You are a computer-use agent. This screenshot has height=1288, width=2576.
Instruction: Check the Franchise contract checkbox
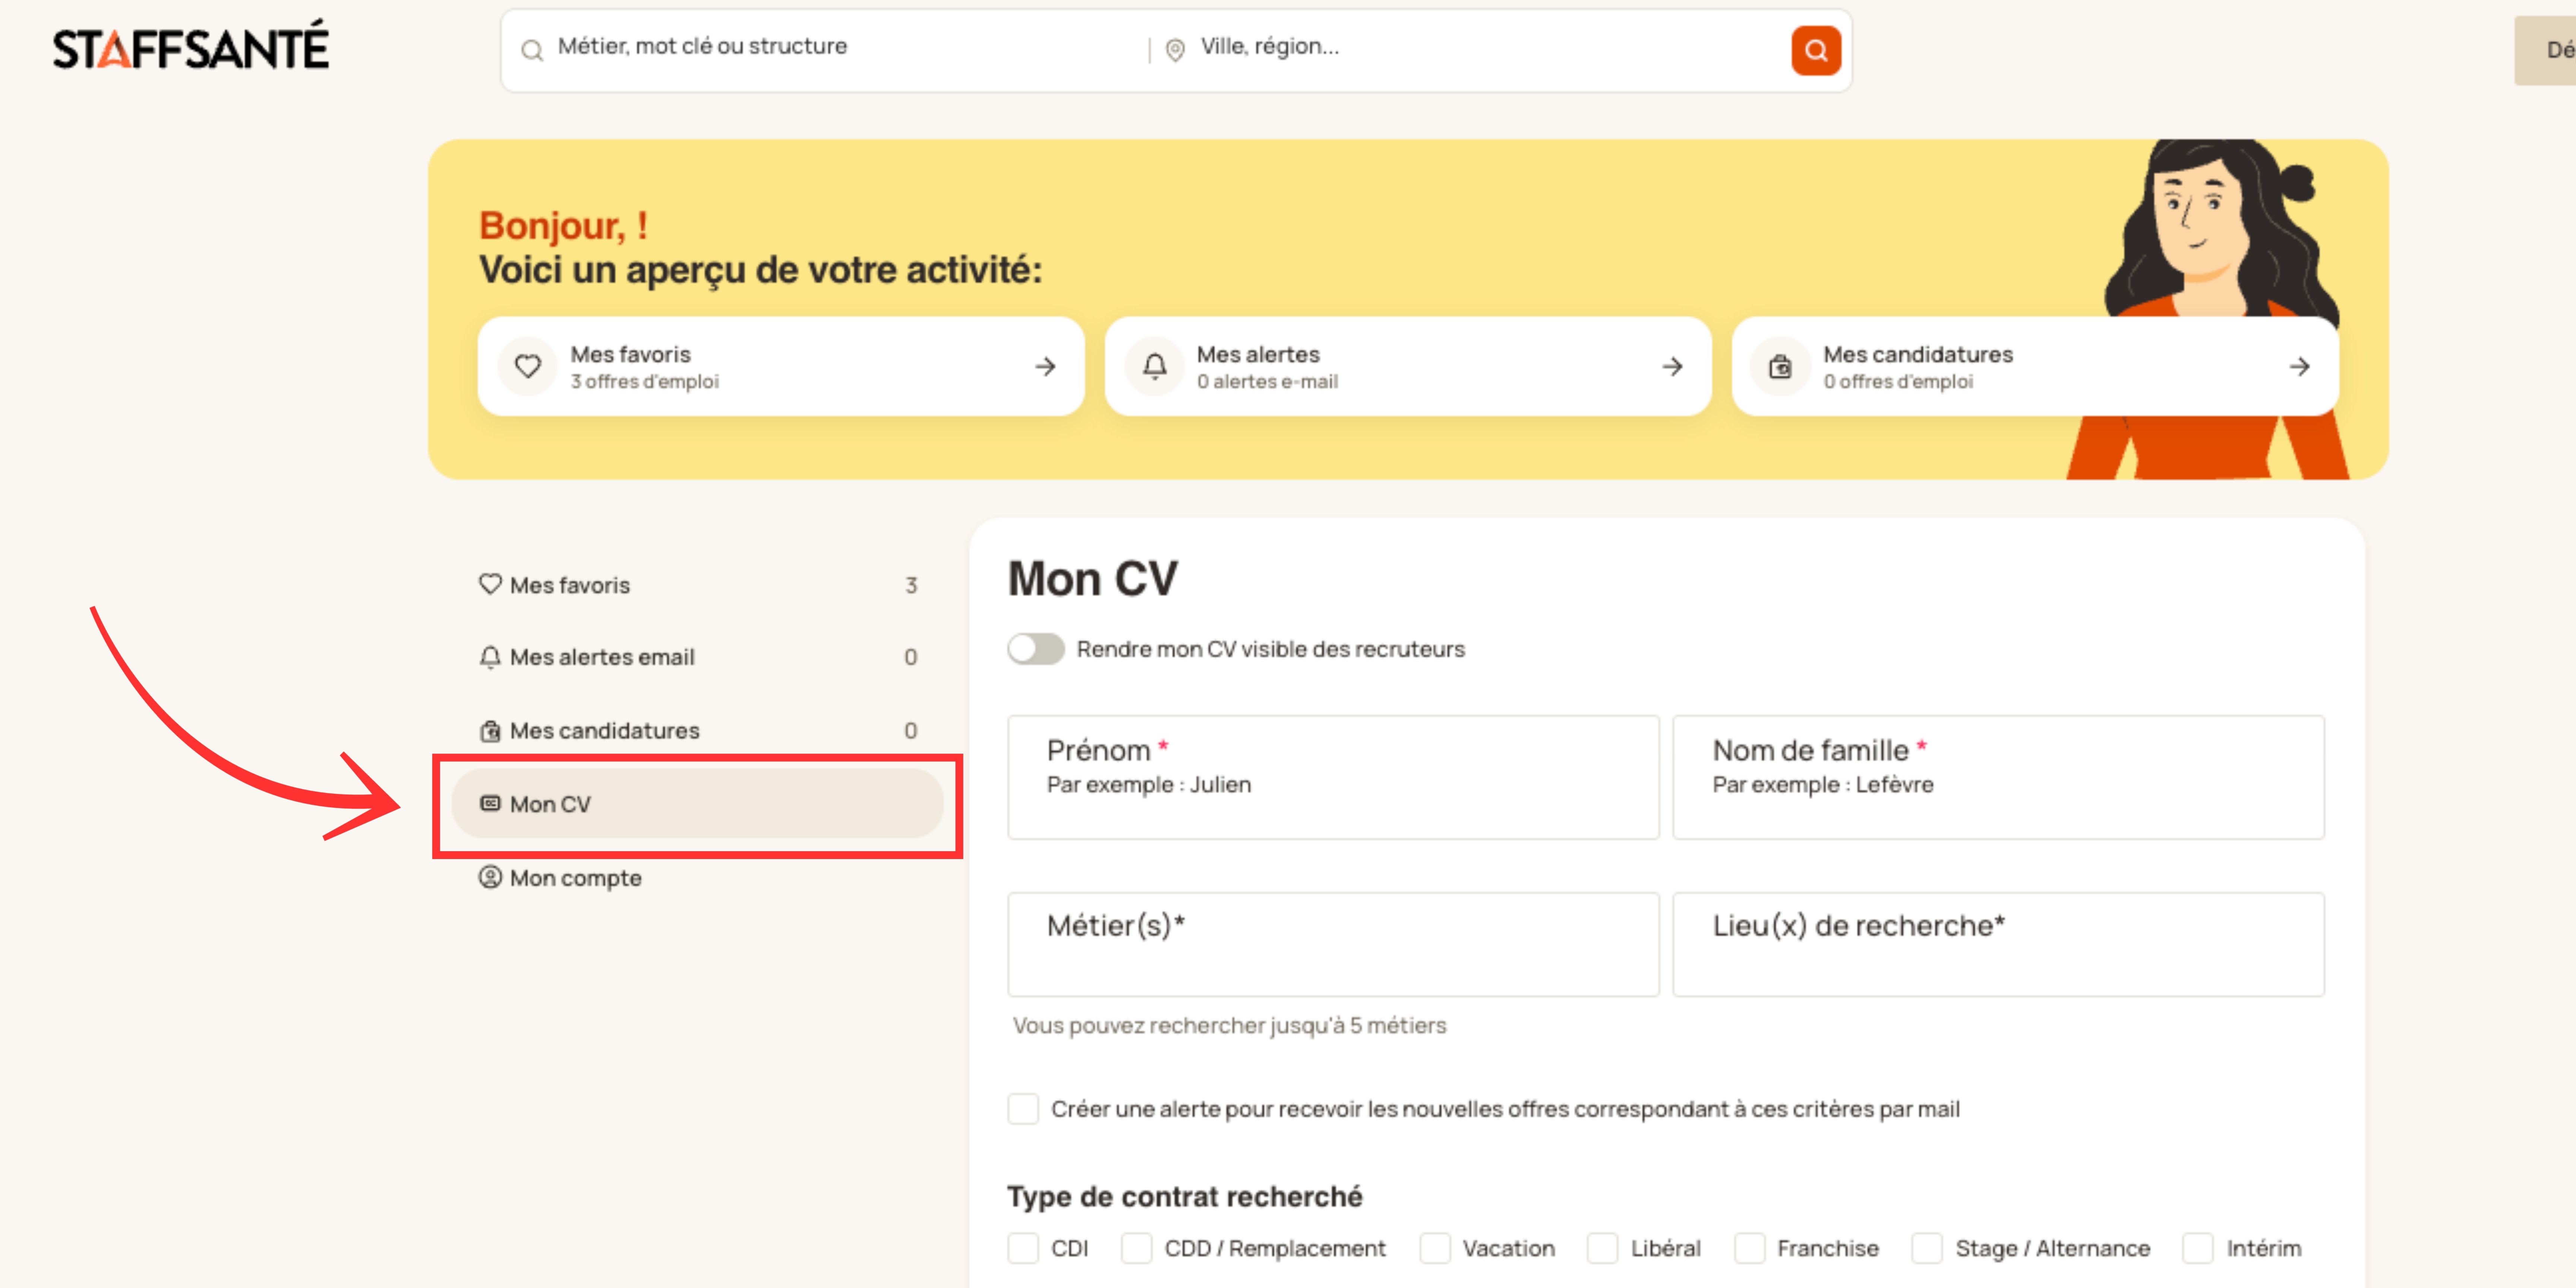[1749, 1248]
